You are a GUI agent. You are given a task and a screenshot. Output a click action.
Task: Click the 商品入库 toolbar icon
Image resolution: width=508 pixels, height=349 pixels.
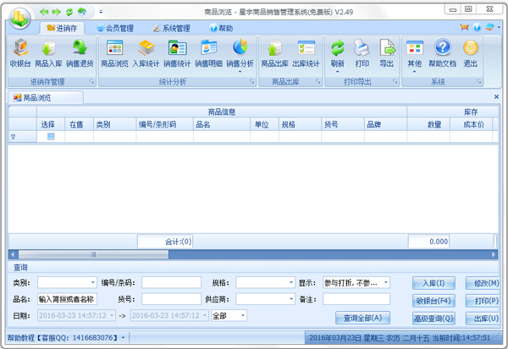click(48, 54)
